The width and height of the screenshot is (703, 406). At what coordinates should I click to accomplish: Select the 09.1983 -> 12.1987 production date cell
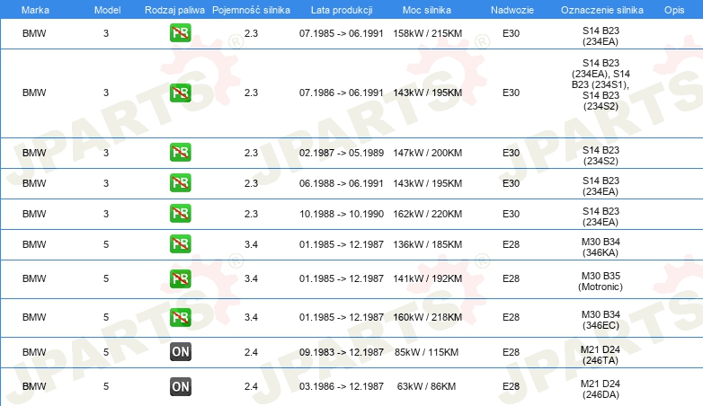(x=342, y=352)
